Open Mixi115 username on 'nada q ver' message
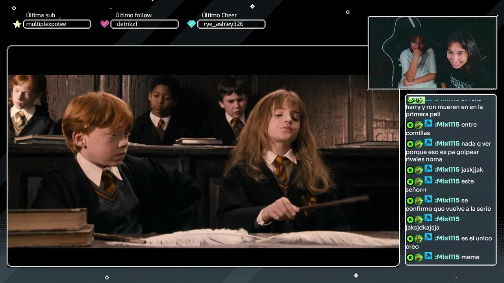The height and width of the screenshot is (283, 504). tap(447, 144)
